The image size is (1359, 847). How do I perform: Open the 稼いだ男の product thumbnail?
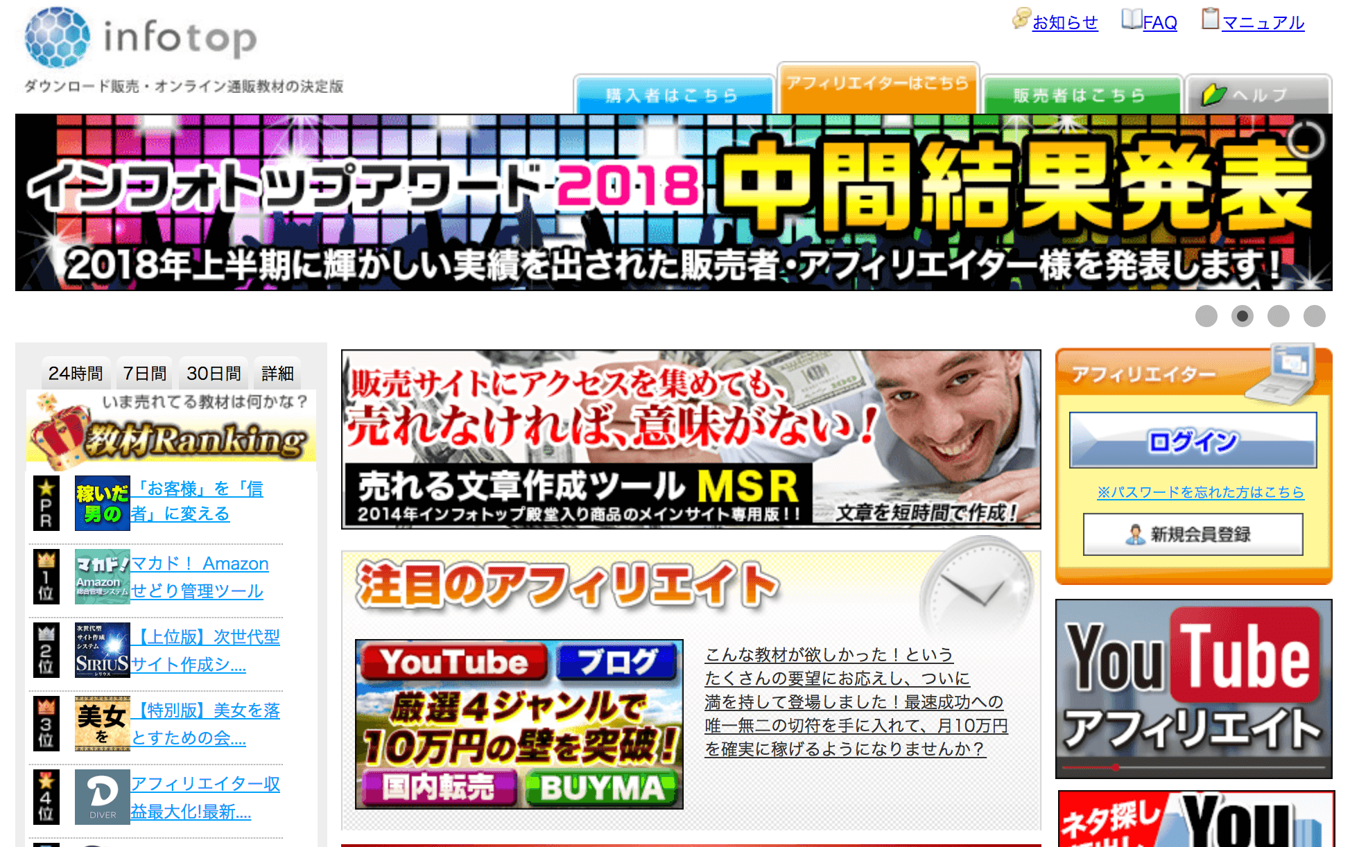pyautogui.click(x=102, y=503)
